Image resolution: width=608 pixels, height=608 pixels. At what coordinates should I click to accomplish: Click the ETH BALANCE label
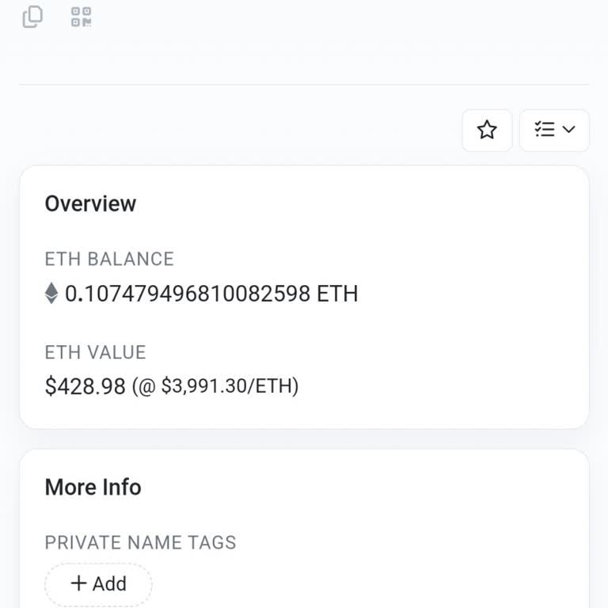109,259
